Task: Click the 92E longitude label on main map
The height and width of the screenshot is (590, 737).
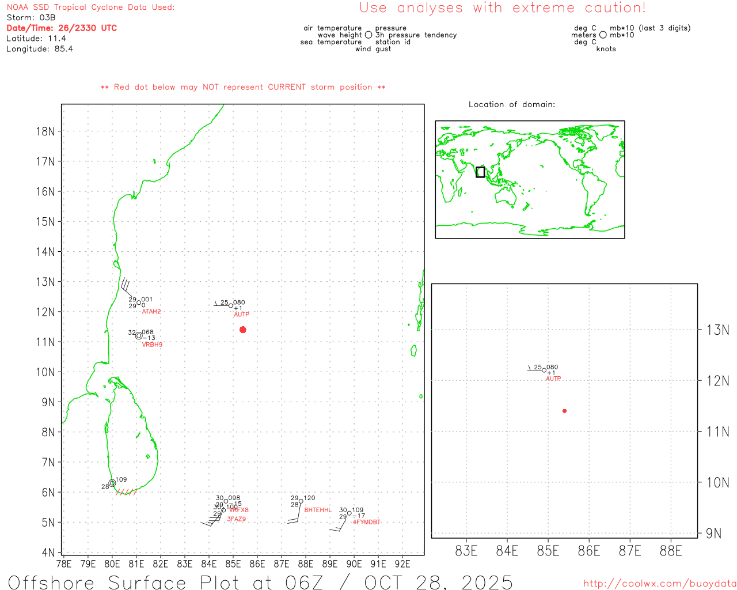Action: coord(402,563)
